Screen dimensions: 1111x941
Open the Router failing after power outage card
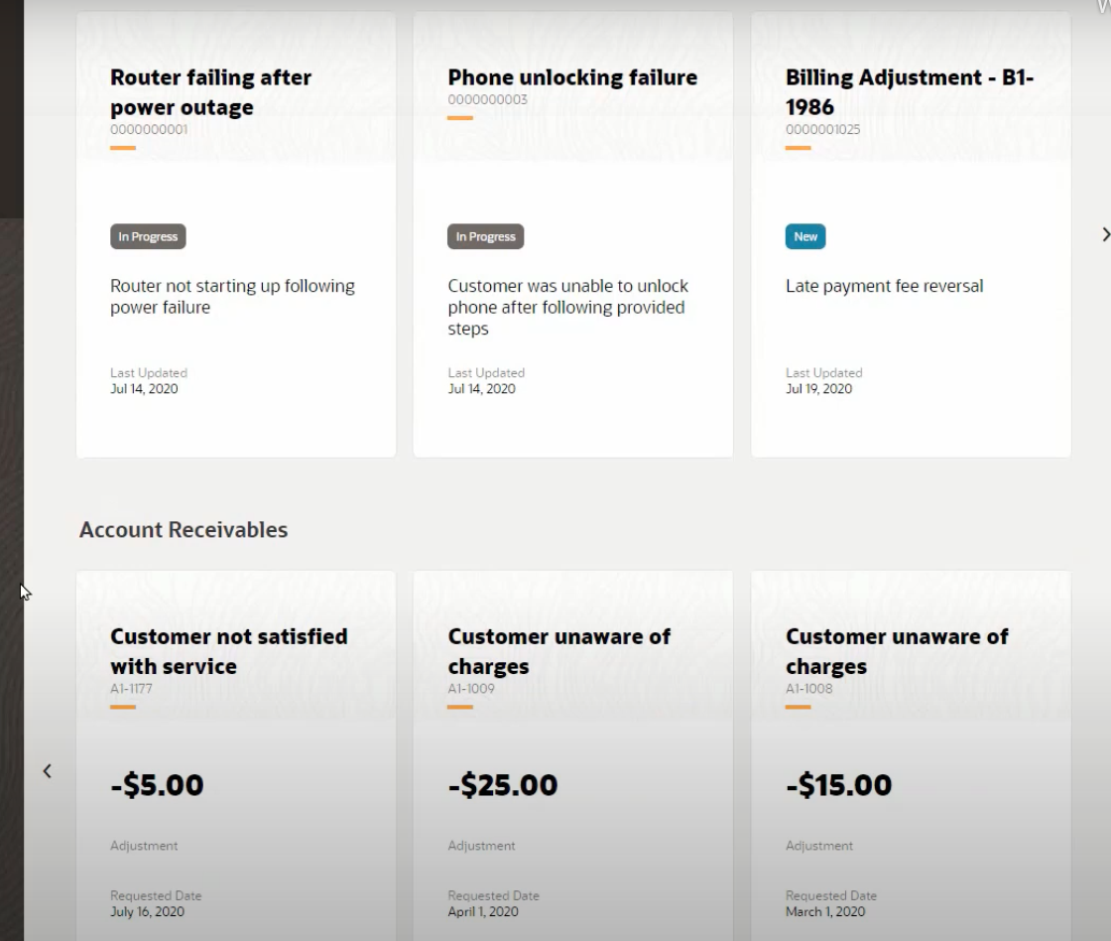click(x=210, y=92)
